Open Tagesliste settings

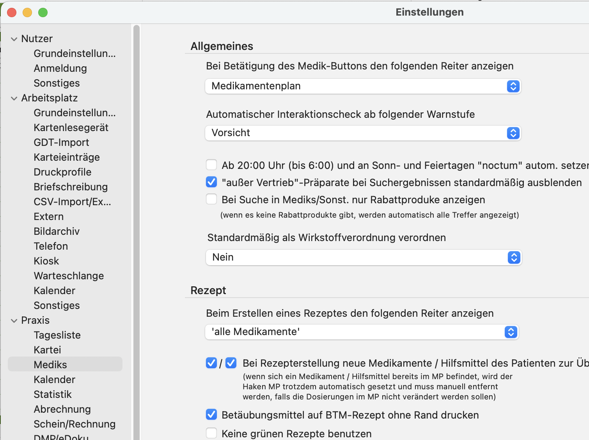pos(57,335)
